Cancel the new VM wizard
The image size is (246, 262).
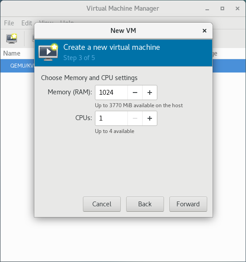102,204
